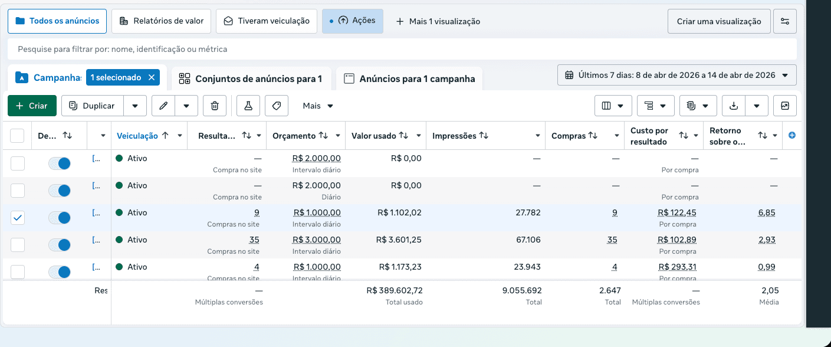Screen dimensions: 831x347
Task: Clear the '1 selecionado' filter chip
Action: coord(152,77)
